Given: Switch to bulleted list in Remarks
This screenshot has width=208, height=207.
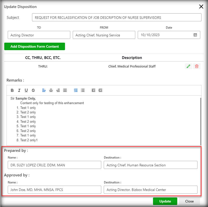Looking at the screenshot, I should (83, 90).
